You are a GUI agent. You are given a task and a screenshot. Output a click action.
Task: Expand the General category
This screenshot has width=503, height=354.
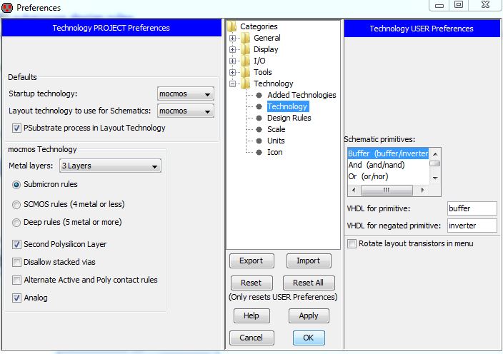[233, 38]
